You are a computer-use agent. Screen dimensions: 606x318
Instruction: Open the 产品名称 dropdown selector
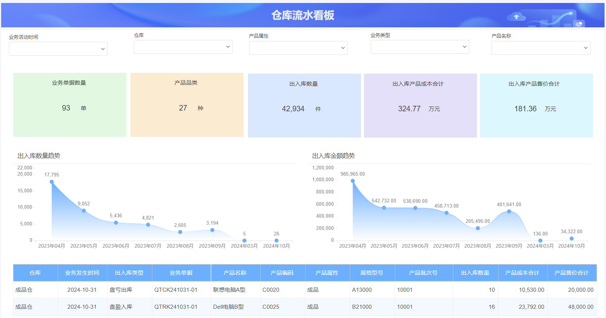coord(540,48)
